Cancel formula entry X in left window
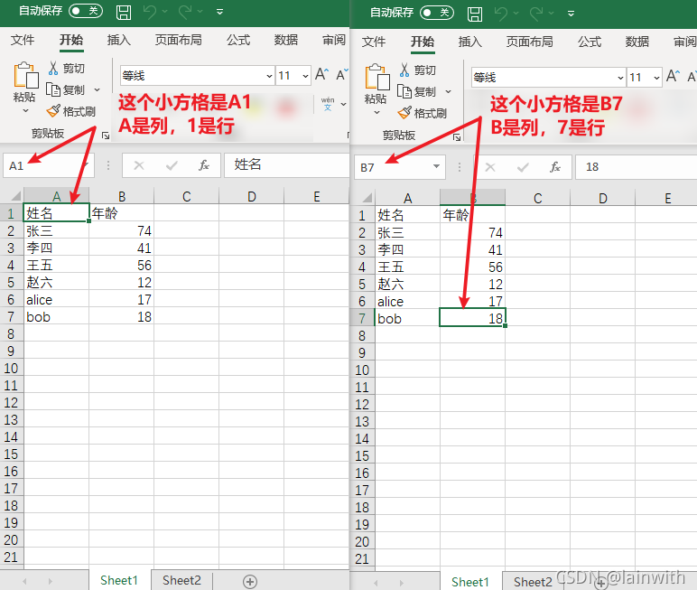The image size is (697, 590). pyautogui.click(x=139, y=165)
